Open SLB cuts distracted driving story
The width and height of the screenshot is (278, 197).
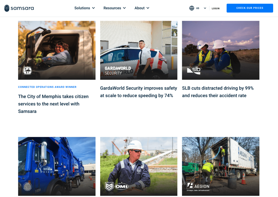(x=218, y=92)
